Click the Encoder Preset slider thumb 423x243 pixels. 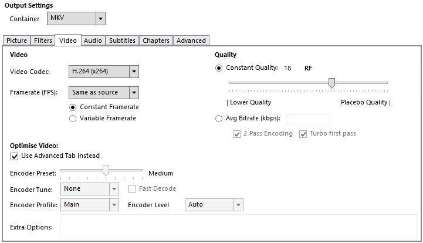click(106, 171)
